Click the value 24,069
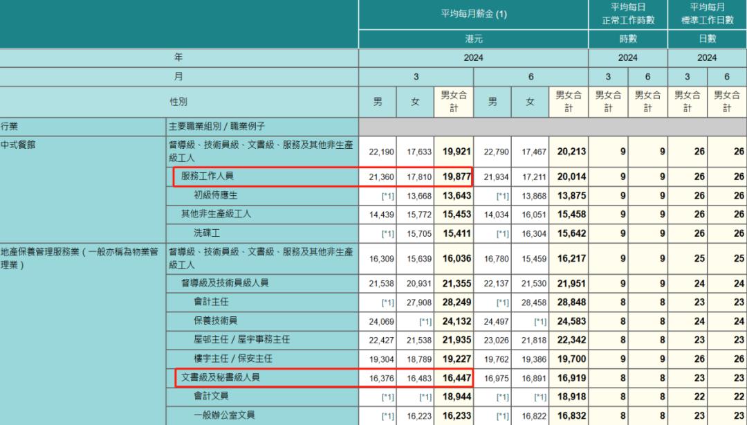Viewport: 747px width, 425px height. [382, 321]
